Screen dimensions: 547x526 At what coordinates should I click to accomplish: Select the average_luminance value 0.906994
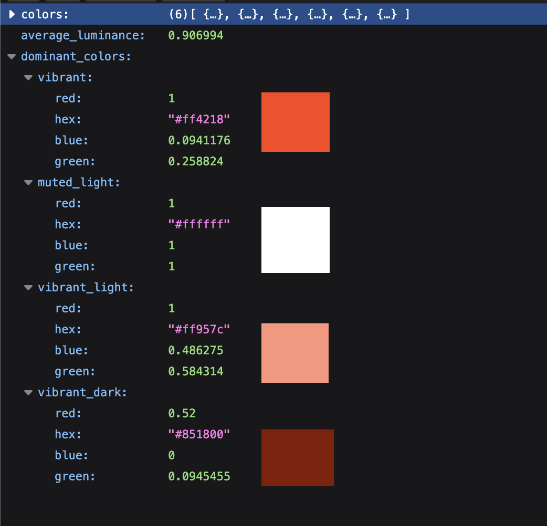(x=195, y=36)
